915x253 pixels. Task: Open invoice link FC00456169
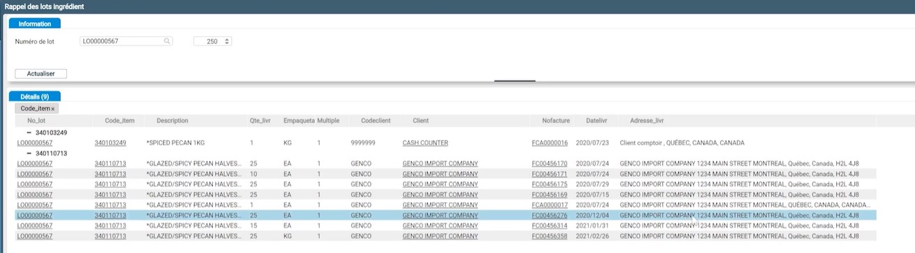click(550, 194)
